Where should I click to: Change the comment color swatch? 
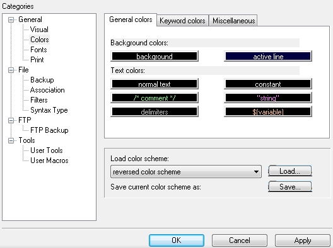tap(155, 98)
